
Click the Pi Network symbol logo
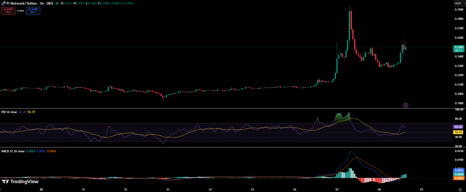click(3, 4)
